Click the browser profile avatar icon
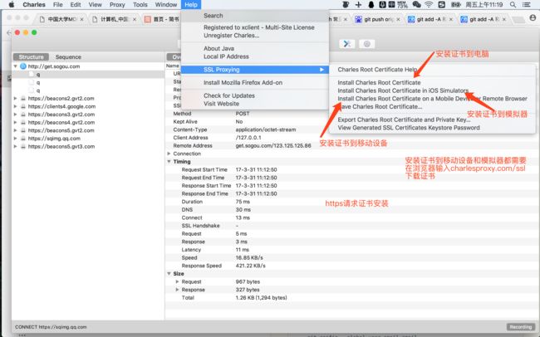This screenshot has height=337, width=540. pyautogui.click(x=533, y=18)
